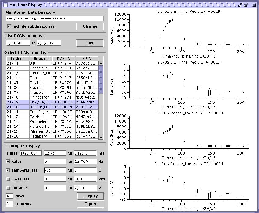Disable the Temperatures checkbox
The height and width of the screenshot is (213, 259).
point(8,170)
